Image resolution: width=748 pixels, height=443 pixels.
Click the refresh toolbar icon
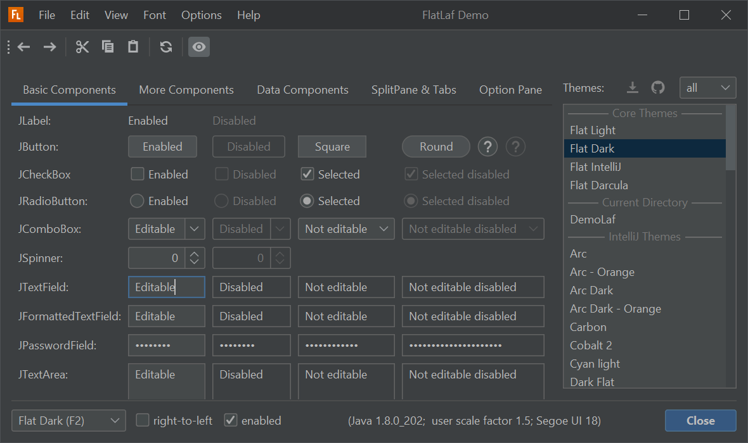166,47
